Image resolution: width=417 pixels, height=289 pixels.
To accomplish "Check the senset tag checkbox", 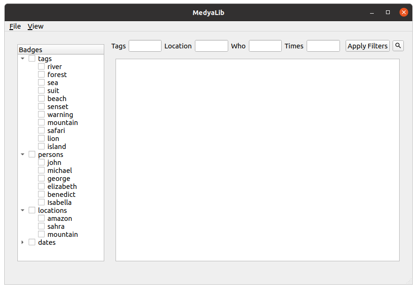I will click(41, 107).
